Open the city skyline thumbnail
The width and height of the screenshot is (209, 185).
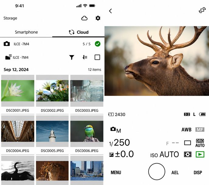[87, 171]
